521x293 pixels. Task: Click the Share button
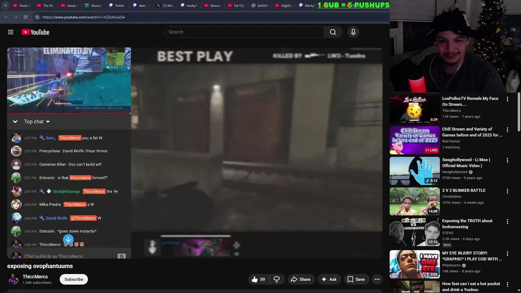300,279
